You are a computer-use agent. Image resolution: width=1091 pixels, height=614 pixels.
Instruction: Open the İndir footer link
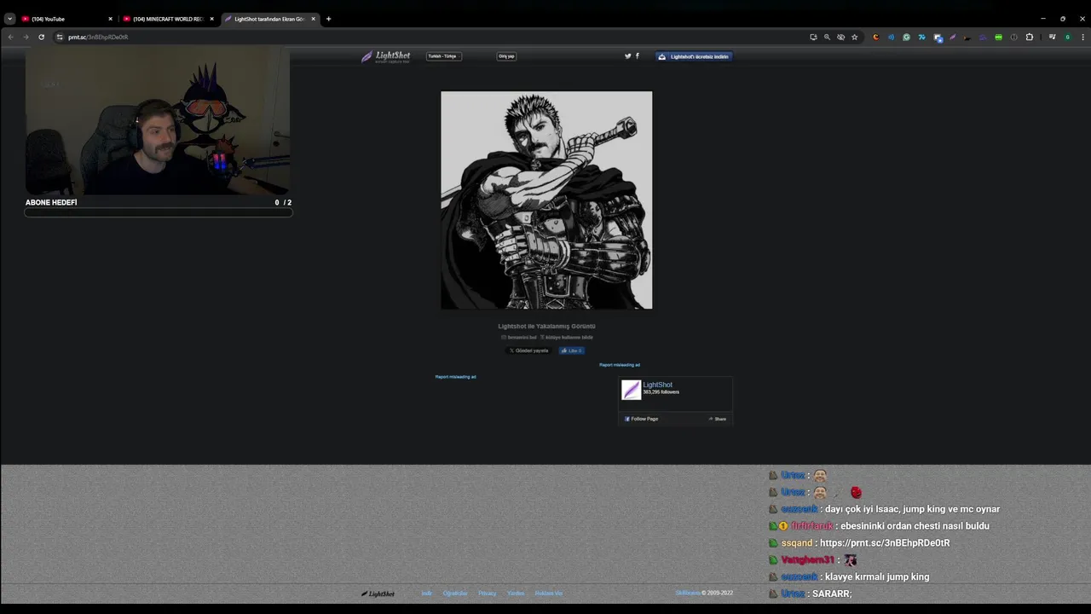click(x=426, y=594)
